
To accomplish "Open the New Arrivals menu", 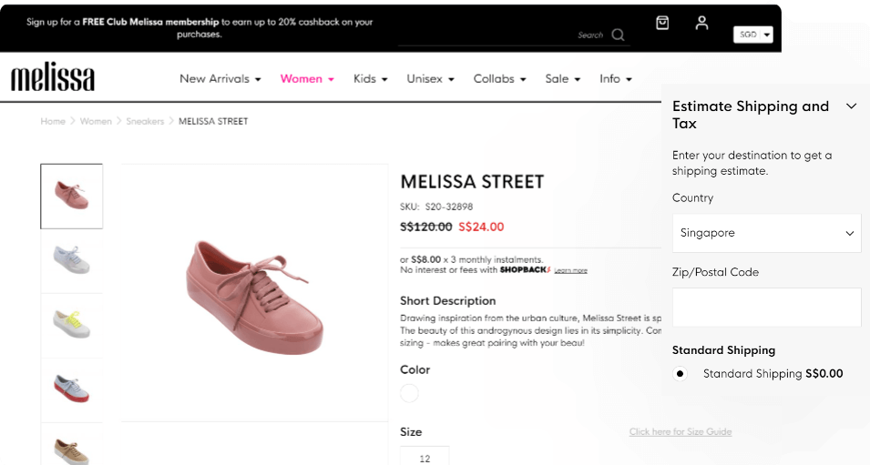I will tap(220, 79).
